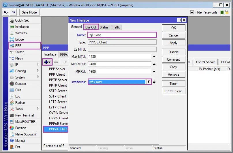Expand the IP submenu
The height and width of the screenshot is (153, 233).
pyautogui.click(x=38, y=64)
